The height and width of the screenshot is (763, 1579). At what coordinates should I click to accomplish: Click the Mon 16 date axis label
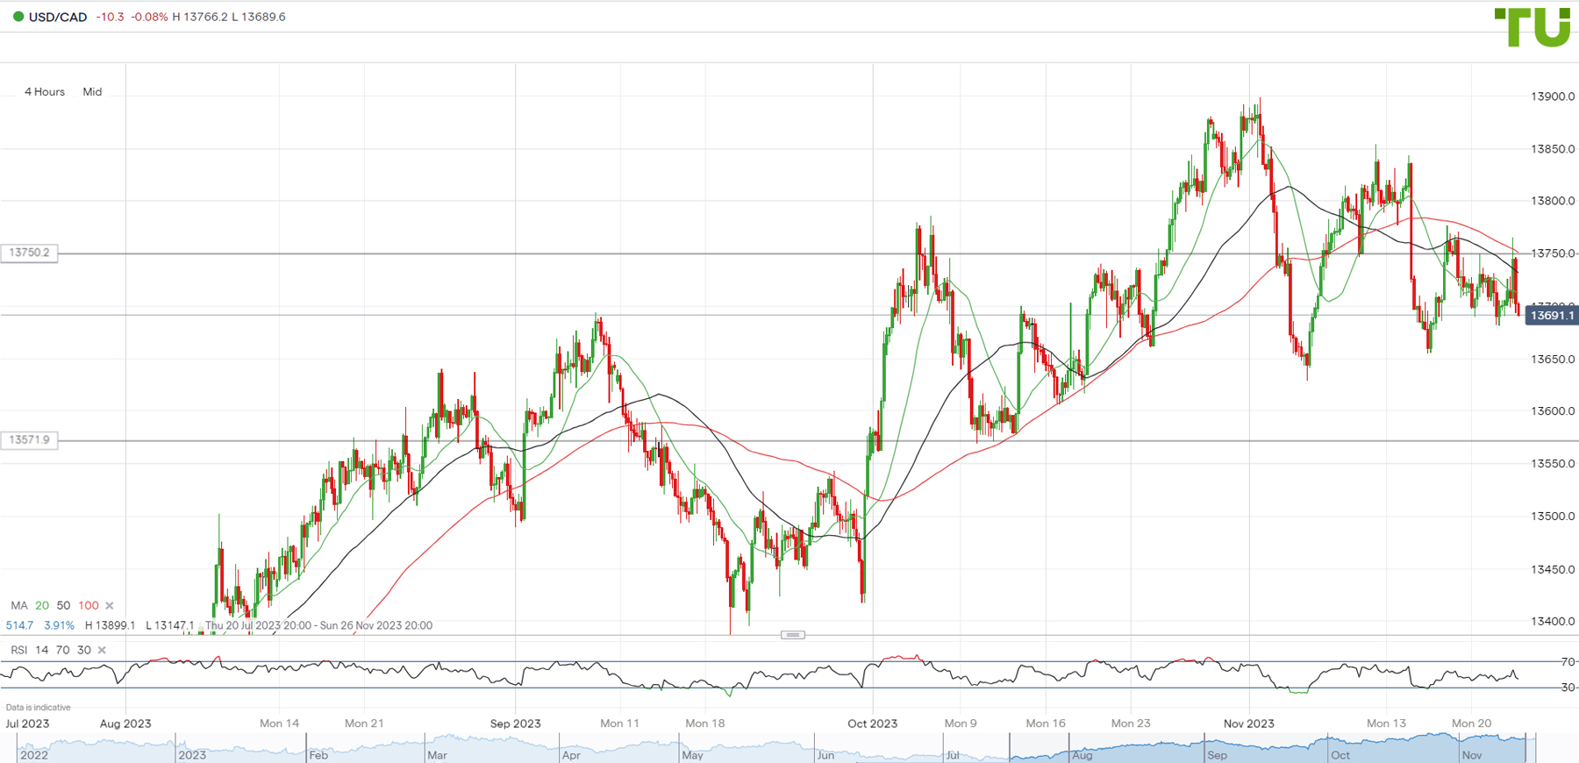click(x=1046, y=724)
